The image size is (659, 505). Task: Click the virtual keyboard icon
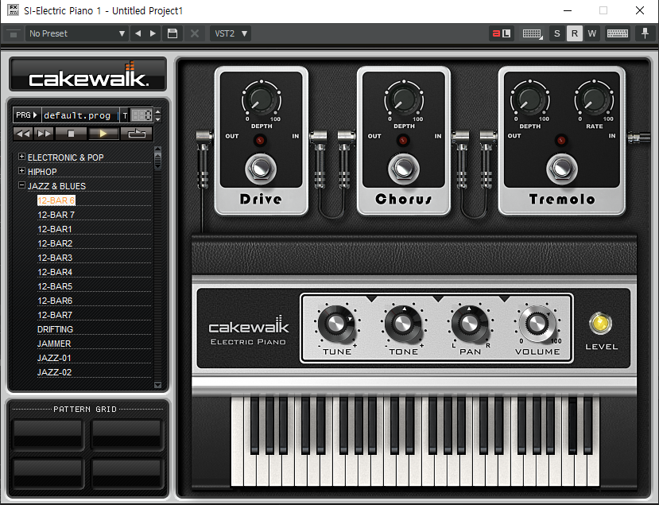pos(618,33)
